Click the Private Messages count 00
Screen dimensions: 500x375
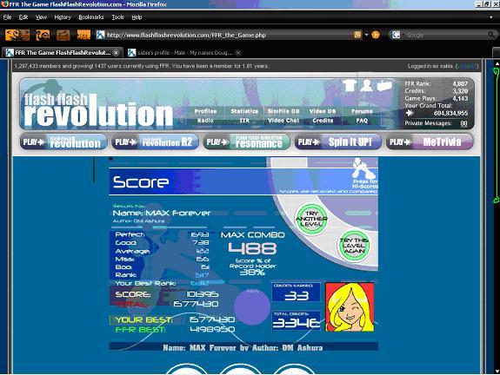tap(463, 123)
